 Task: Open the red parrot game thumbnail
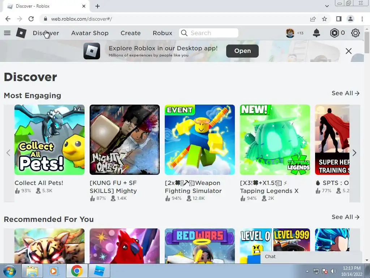(x=125, y=246)
